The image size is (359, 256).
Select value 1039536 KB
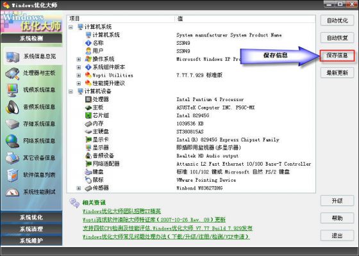(x=190, y=124)
